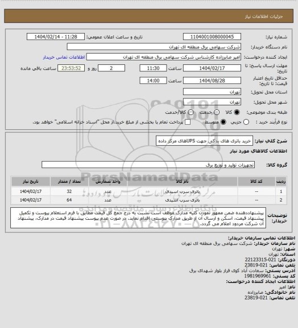The width and height of the screenshot is (298, 328).
Task: Select the کالا/خدمت radio button
Action: (x=191, y=112)
